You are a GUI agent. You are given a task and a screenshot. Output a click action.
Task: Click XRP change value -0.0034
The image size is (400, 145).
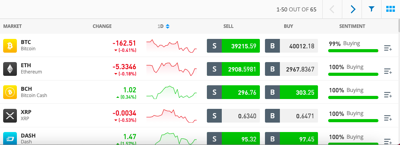pos(124,113)
